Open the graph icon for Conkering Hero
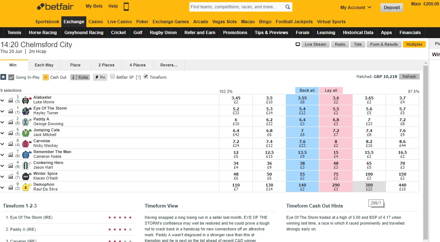The image size is (440, 242). click(x=11, y=165)
